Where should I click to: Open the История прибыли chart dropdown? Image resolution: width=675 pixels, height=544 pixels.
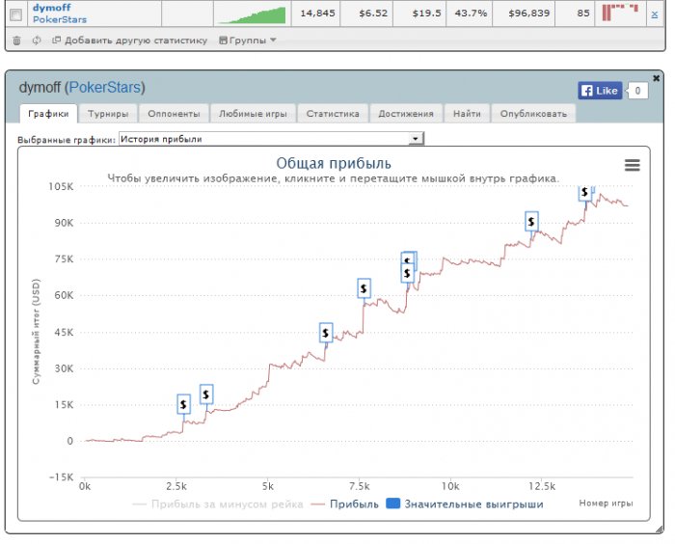tap(270, 140)
